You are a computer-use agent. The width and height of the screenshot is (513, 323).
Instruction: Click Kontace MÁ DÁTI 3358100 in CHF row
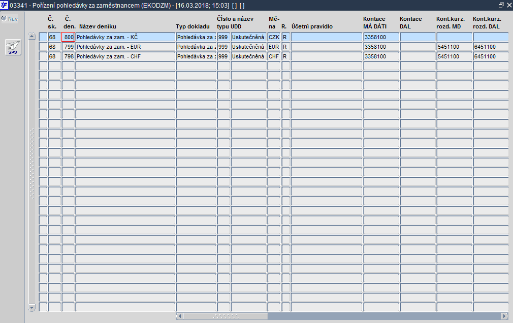381,56
